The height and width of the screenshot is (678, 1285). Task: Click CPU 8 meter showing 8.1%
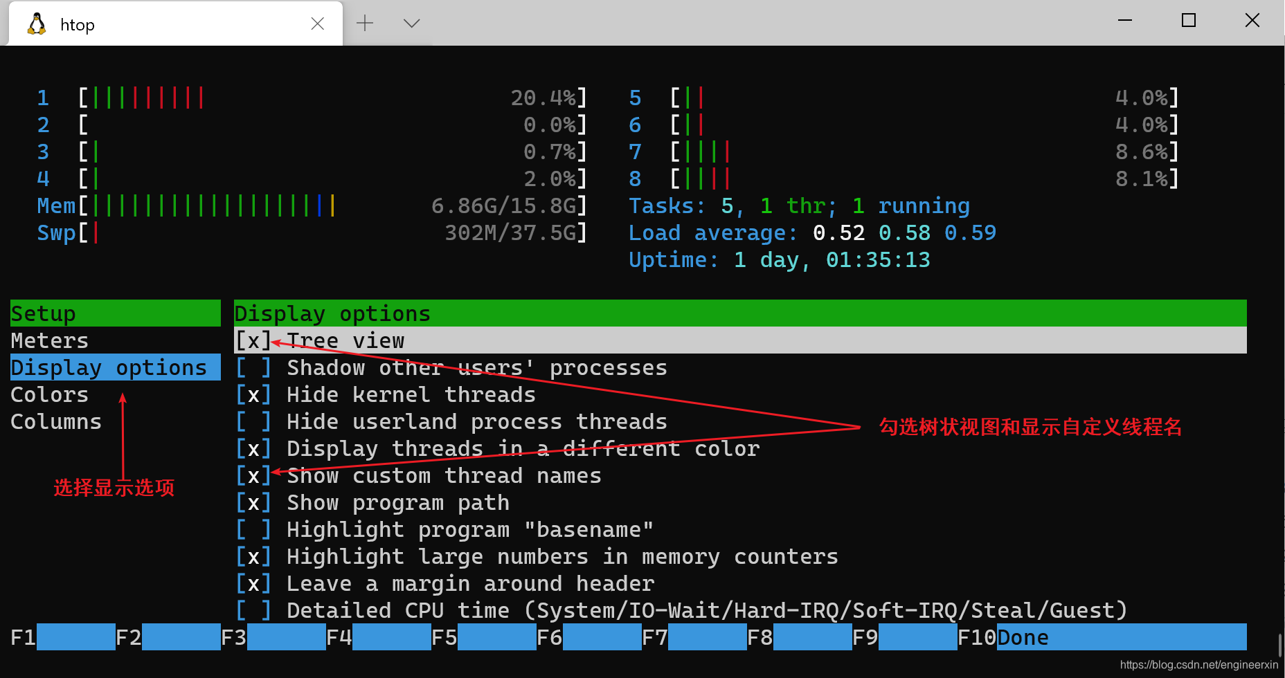point(904,178)
